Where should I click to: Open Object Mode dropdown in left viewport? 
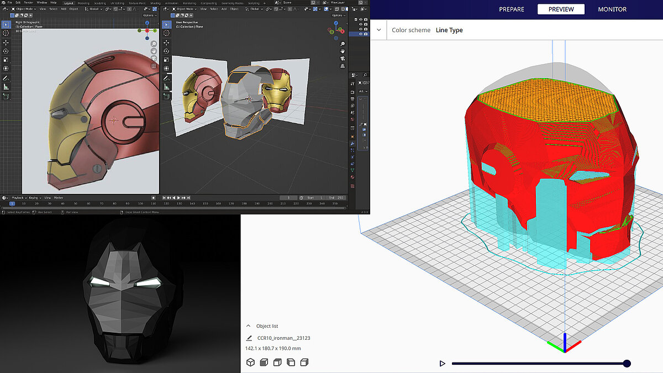pyautogui.click(x=24, y=9)
